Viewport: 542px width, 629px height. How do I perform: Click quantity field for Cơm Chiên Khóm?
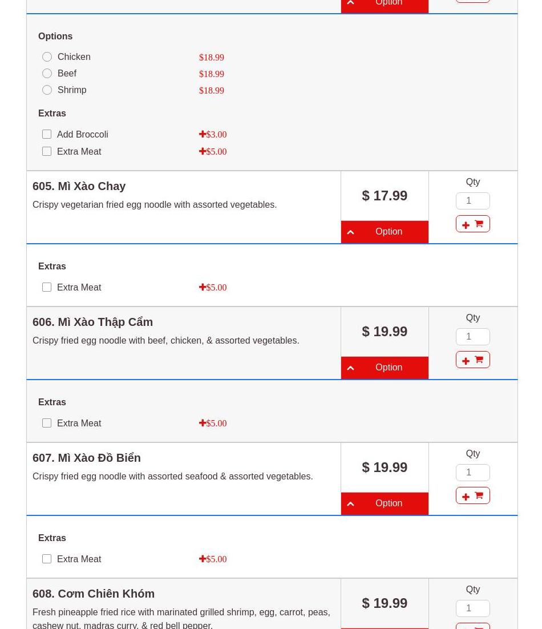(472, 608)
